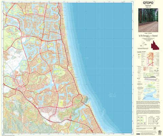Viewport: 163px width, 136px height.
Task: Click the Burleigh sheet name under the title
Action: (148, 5)
